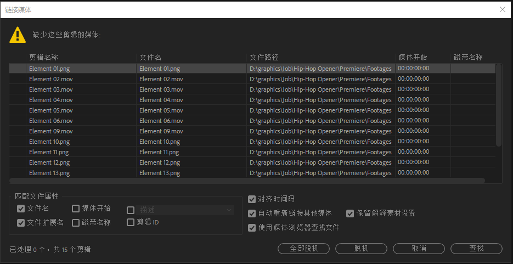This screenshot has height=264, width=513.
Task: Toggle the 文件名 checkbox
Action: pyautogui.click(x=21, y=209)
